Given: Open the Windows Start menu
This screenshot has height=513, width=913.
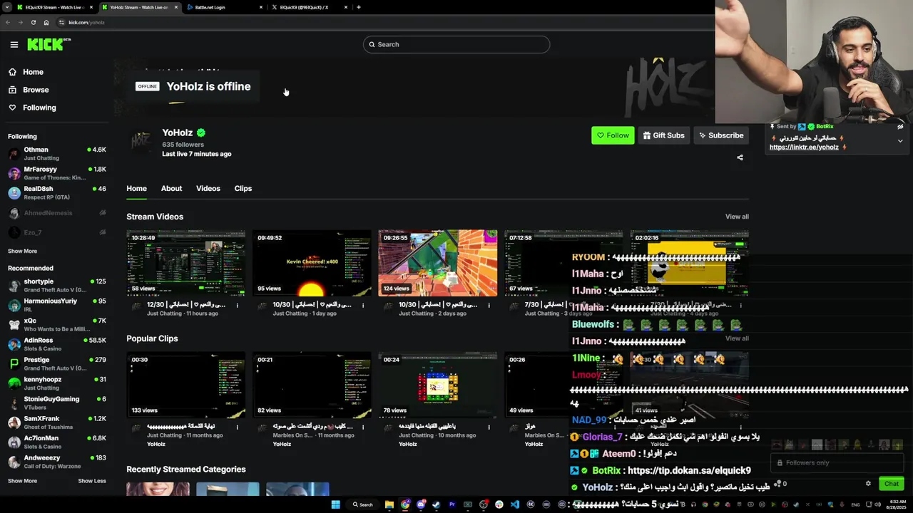Looking at the screenshot, I should [x=335, y=504].
